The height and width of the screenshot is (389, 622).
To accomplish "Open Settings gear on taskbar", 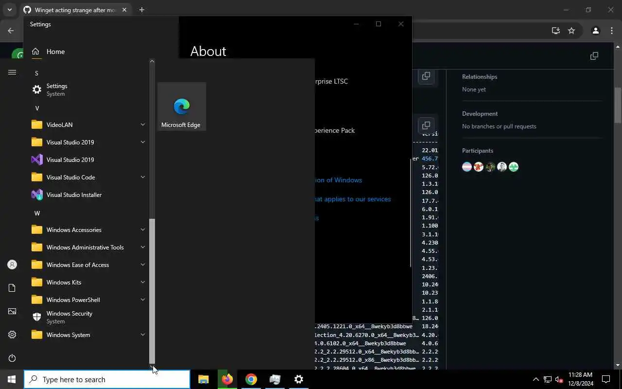I will 299,379.
